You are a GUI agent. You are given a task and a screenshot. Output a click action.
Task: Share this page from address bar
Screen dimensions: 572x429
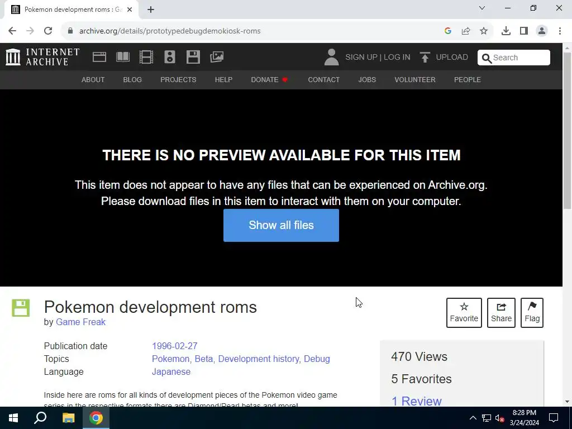(x=466, y=31)
